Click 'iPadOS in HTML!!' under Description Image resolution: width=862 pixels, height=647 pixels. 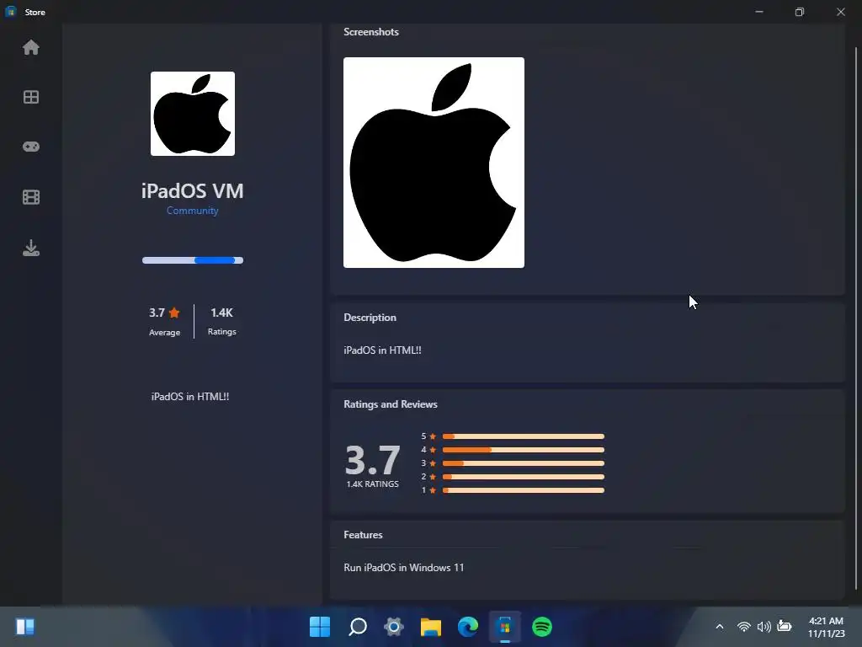click(x=383, y=350)
